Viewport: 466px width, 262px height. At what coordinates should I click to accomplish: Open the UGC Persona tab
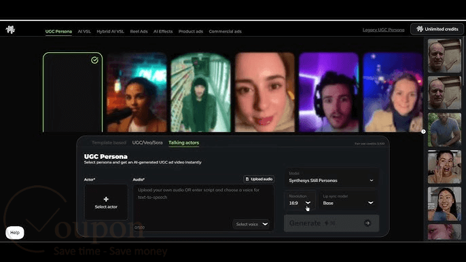point(58,31)
